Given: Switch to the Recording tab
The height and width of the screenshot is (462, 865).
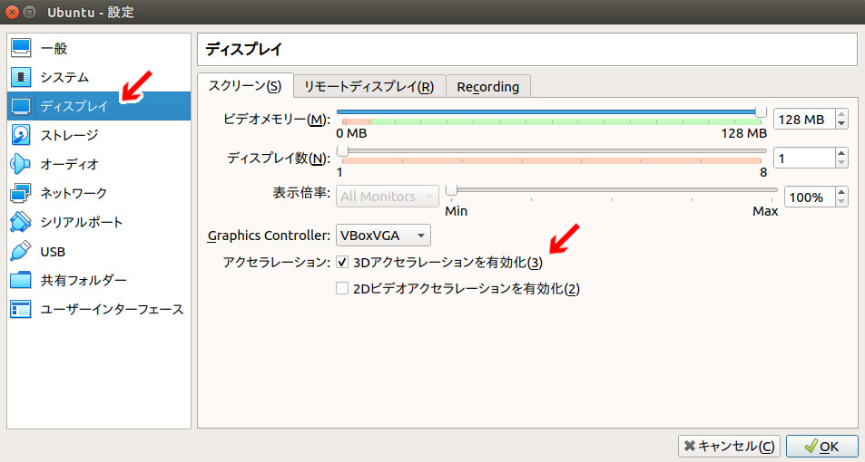Looking at the screenshot, I should (488, 86).
